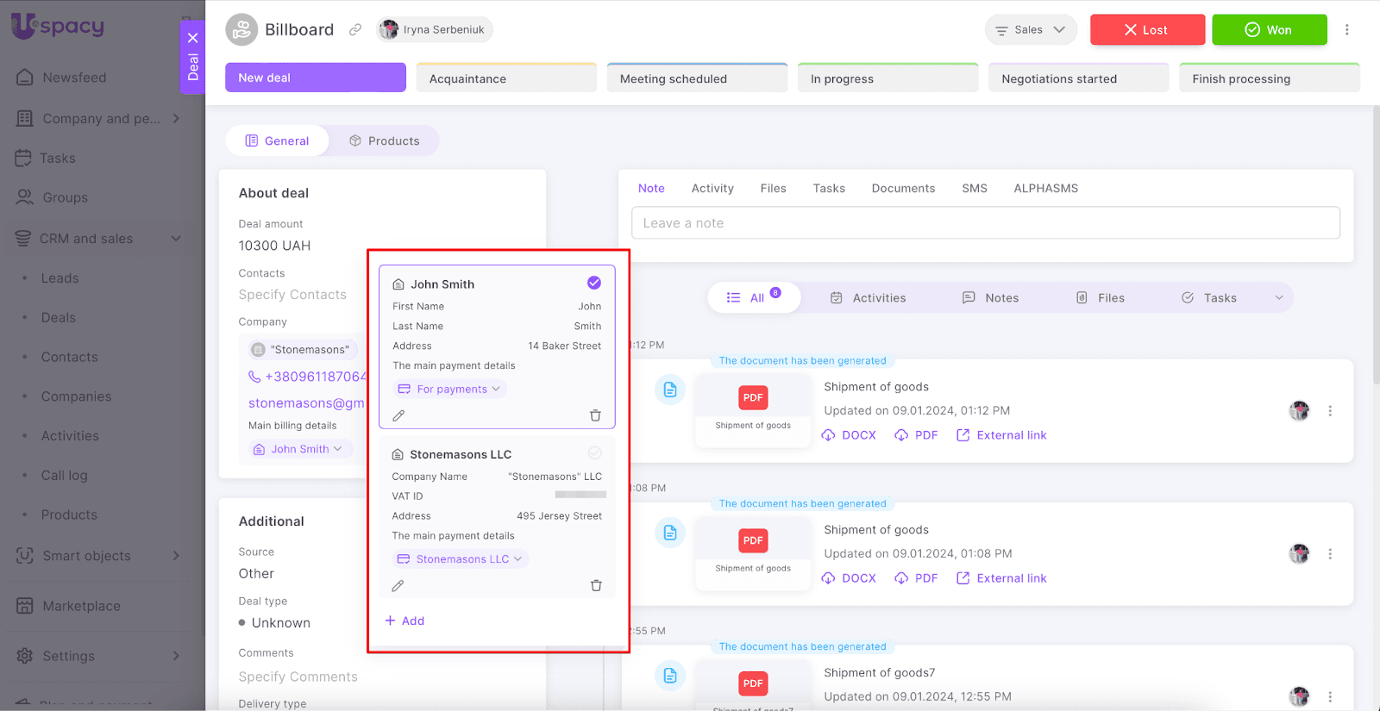This screenshot has height=711, width=1380.
Task: Expand the For payments dropdown
Action: (449, 390)
